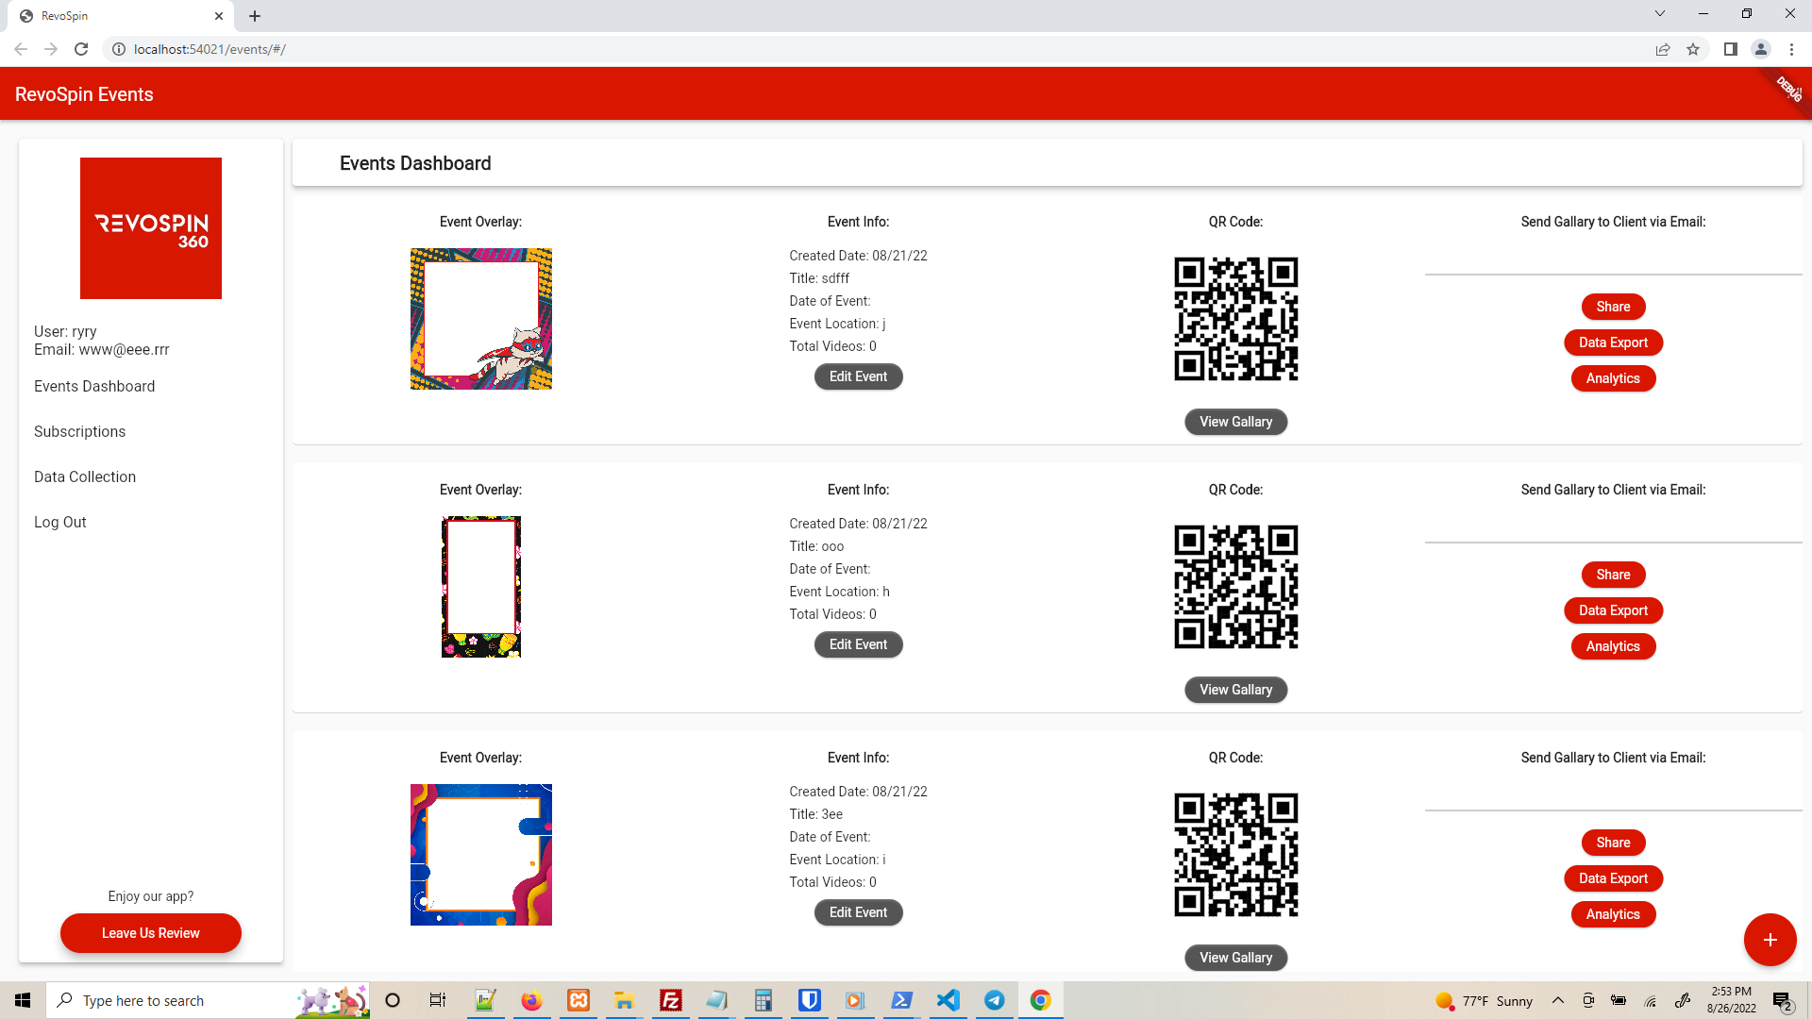The width and height of the screenshot is (1812, 1019).
Task: Open the weather widget showing 77°F Sunny
Action: click(x=1484, y=1001)
